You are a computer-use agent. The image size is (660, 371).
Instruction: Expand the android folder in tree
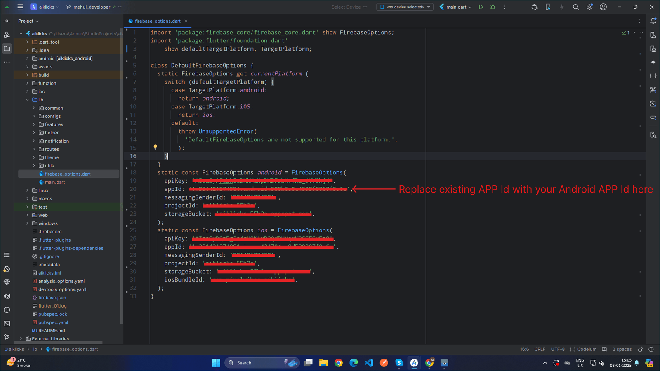click(x=28, y=59)
